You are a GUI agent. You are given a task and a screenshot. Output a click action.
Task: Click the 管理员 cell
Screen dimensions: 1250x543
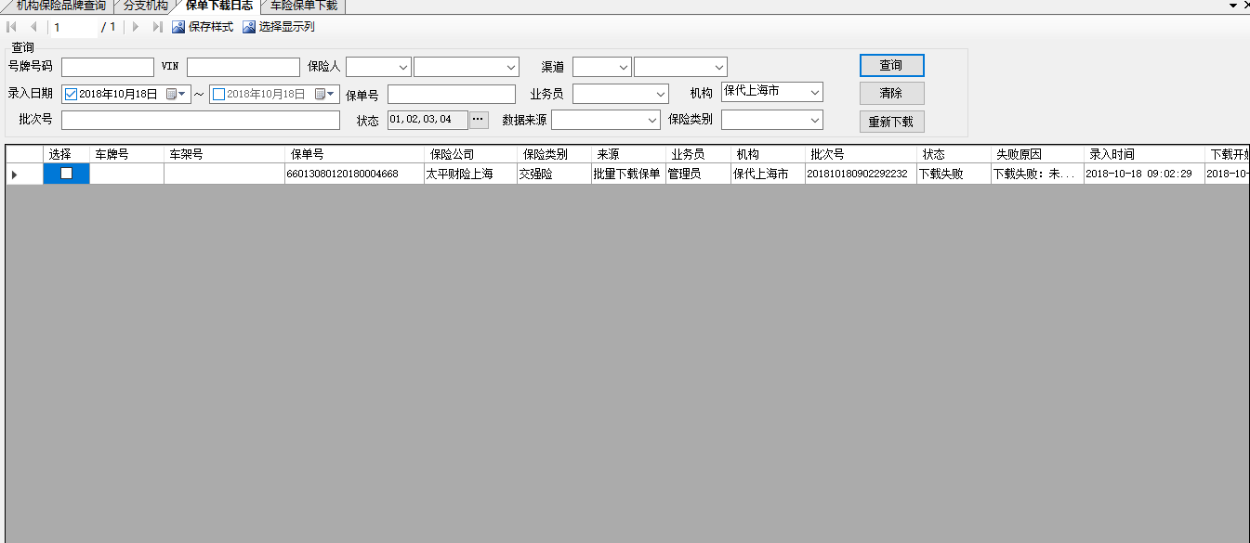tap(698, 174)
